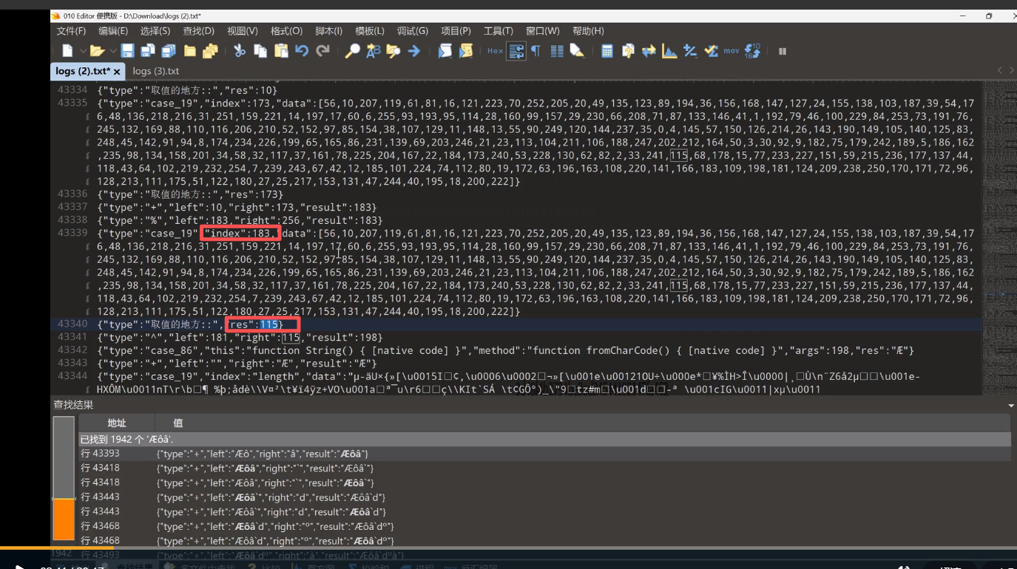The image size is (1017, 569).
Task: Toggle Hex edit mode
Action: [495, 51]
